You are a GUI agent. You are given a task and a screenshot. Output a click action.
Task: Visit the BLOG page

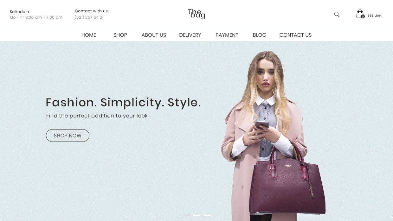click(x=260, y=35)
